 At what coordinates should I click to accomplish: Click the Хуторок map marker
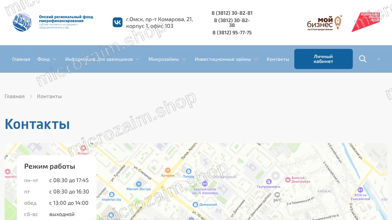pos(168,170)
